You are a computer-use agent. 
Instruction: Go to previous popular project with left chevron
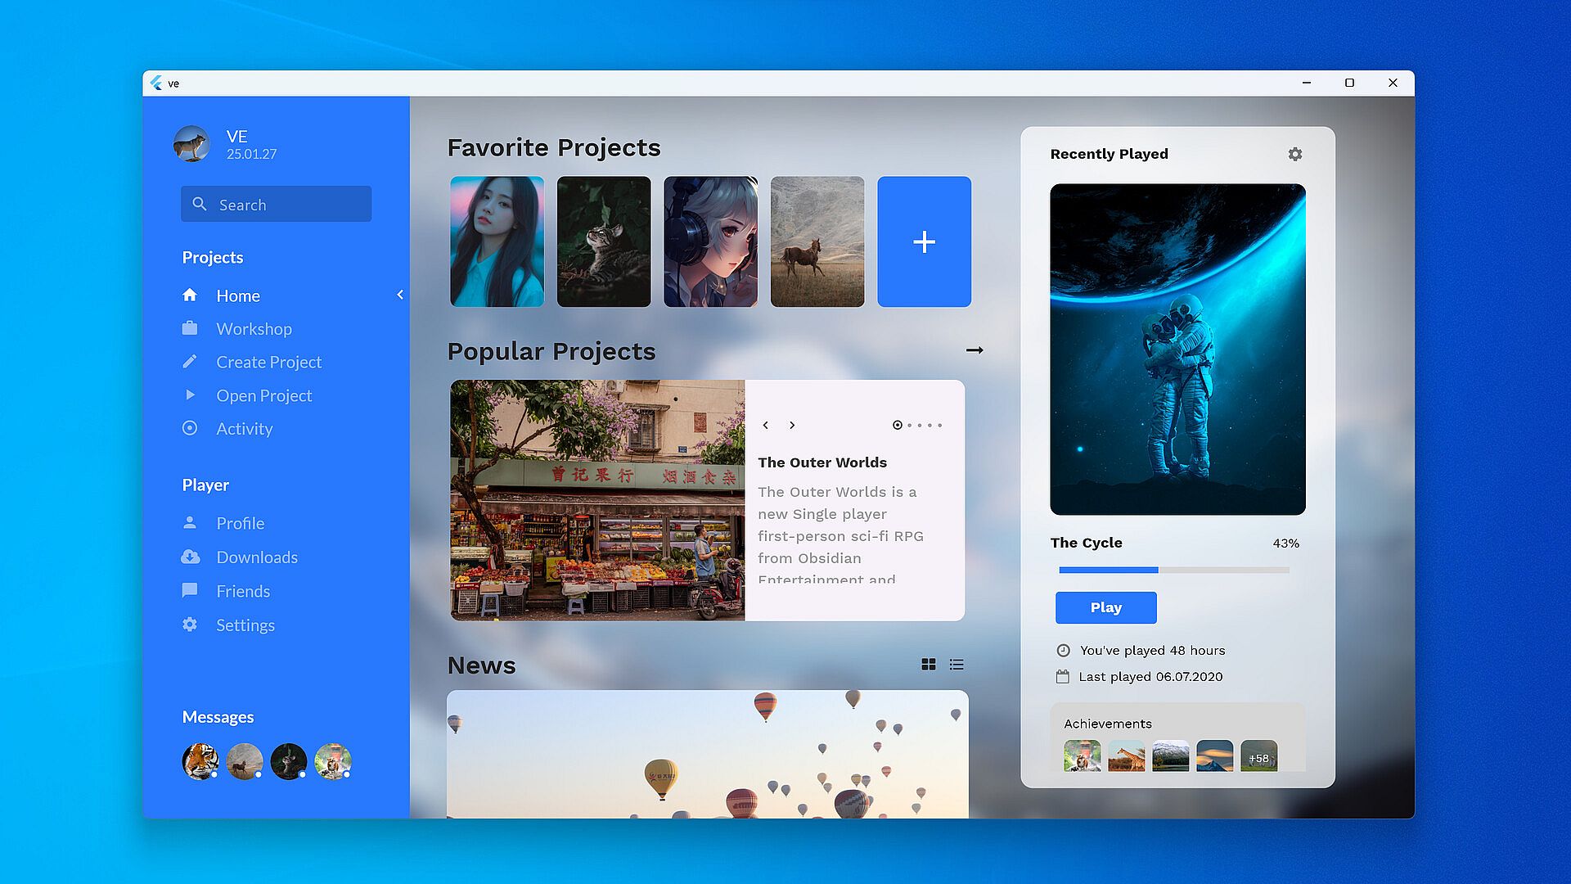pos(766,425)
